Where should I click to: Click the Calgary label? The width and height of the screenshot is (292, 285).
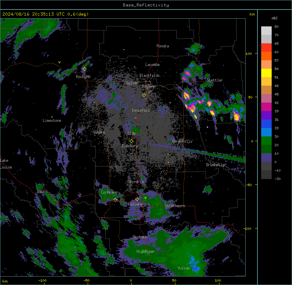(135, 204)
